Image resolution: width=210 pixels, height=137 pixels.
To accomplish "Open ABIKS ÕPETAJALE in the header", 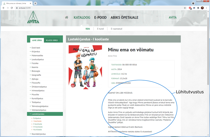I will pos(124,18).
